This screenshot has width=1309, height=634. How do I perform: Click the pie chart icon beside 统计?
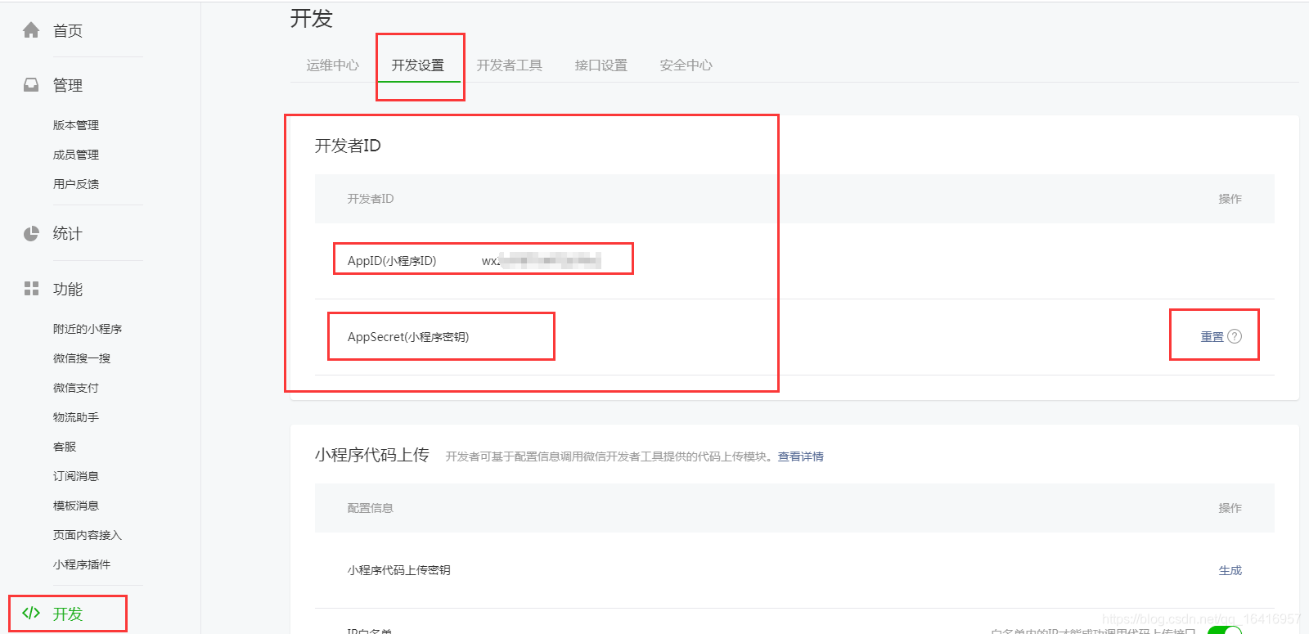click(31, 234)
